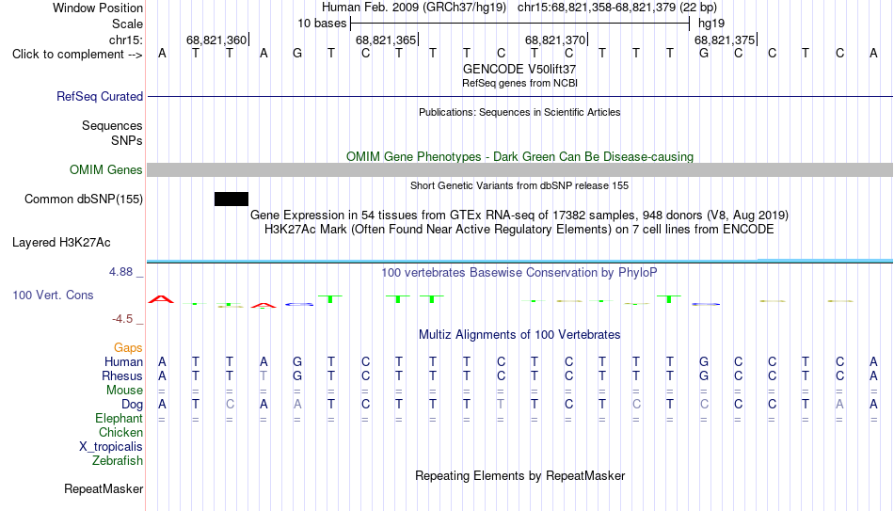Click the chr15: position label
Image resolution: width=894 pixels, height=511 pixels.
[126, 40]
